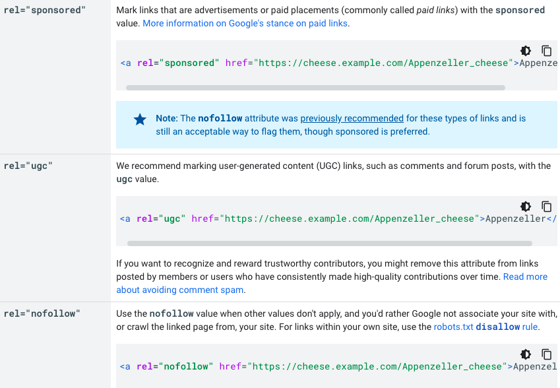Toggle dark theme on the ugc code block
560x388 pixels.
[x=526, y=207]
